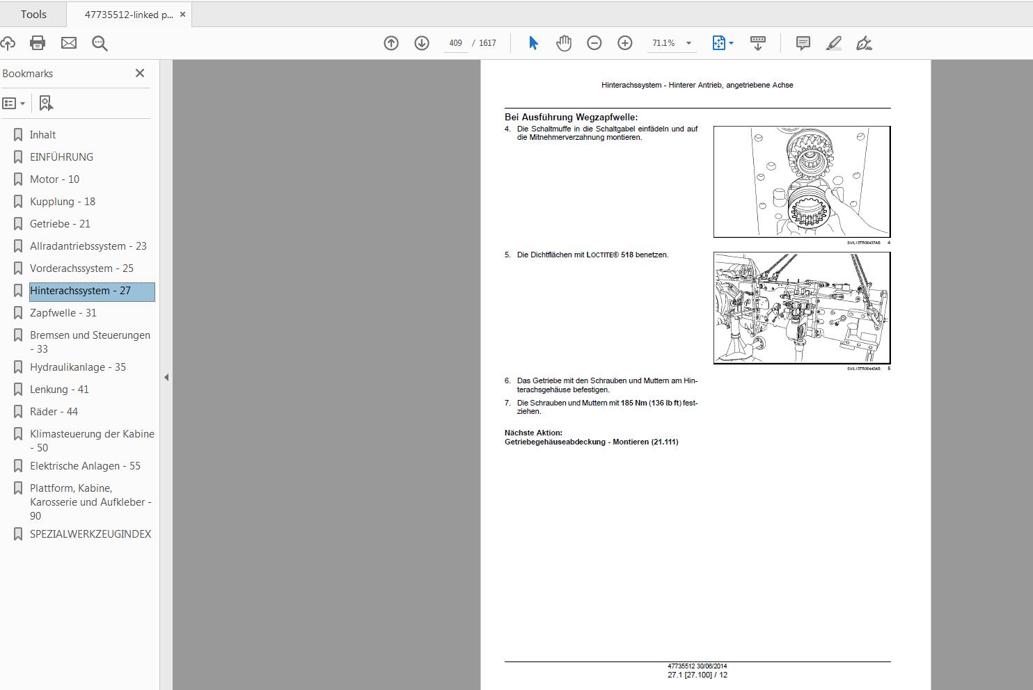Follow the Getriebegehäuseabdeckung - Montieren (21.111) link

591,442
